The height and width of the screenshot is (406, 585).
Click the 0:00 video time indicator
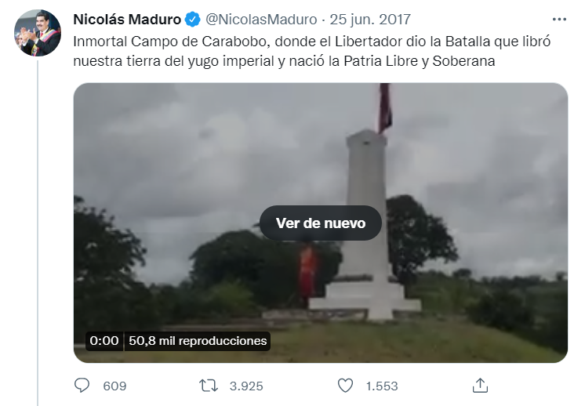tap(104, 341)
